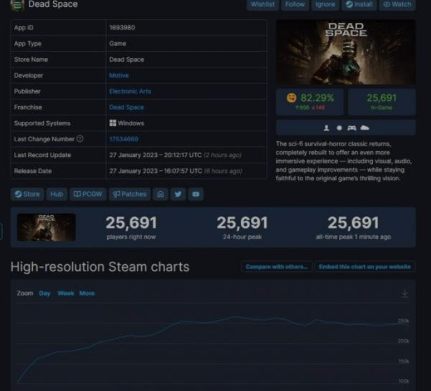
Task: Click the achievements circle icon
Action: [x=339, y=128]
